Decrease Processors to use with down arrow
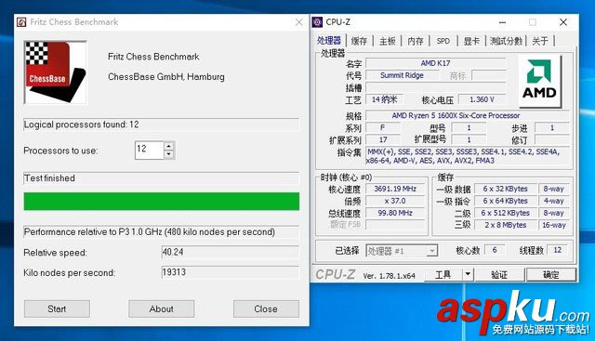 pyautogui.click(x=169, y=154)
